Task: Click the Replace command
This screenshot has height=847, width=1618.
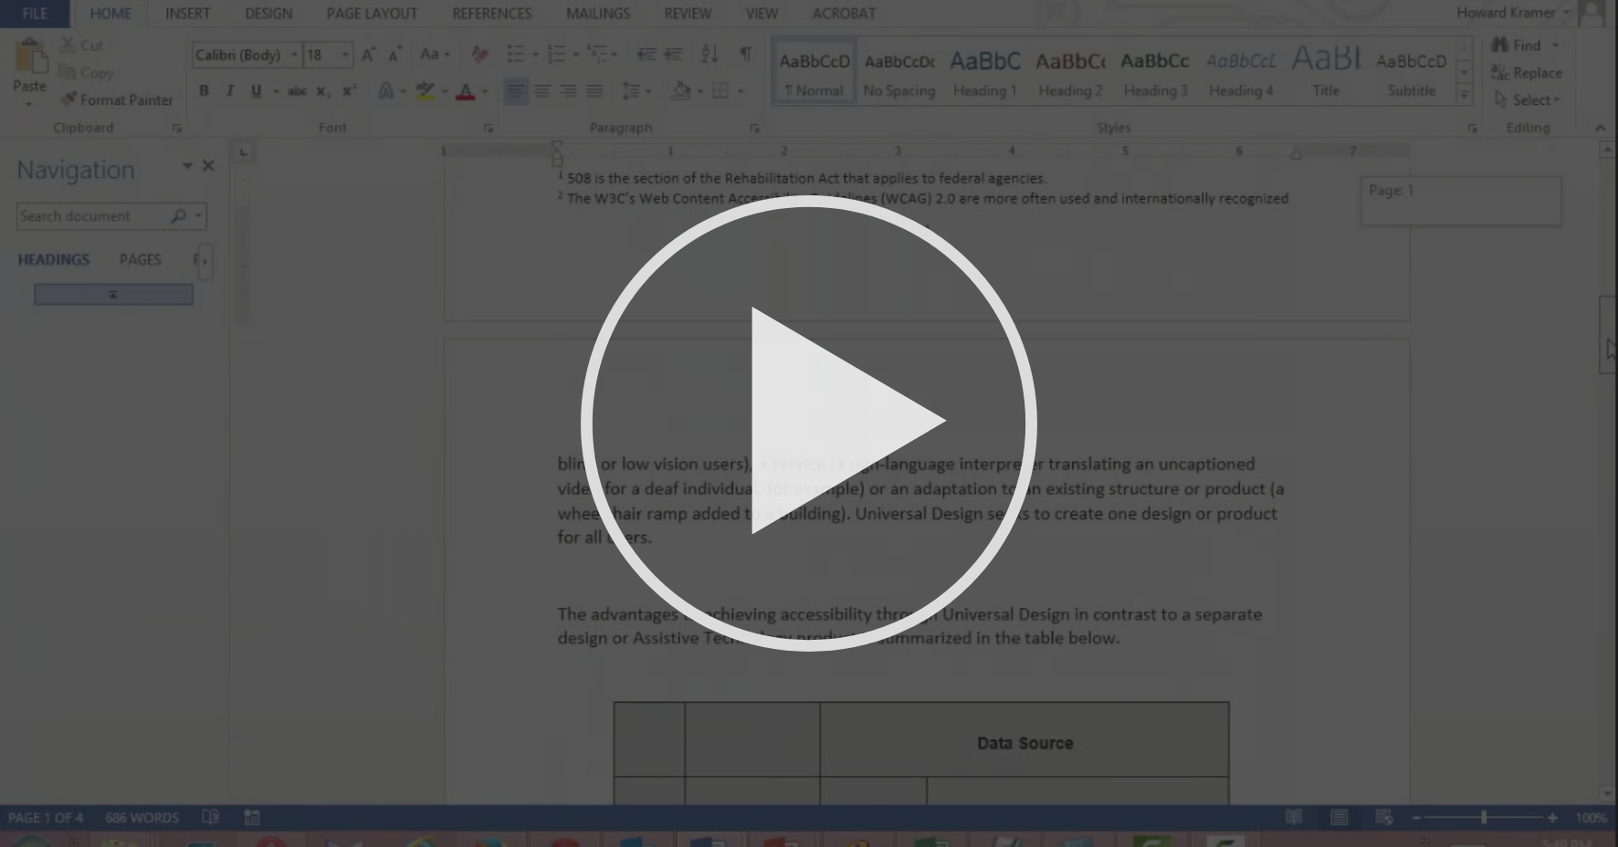Action: [1527, 72]
